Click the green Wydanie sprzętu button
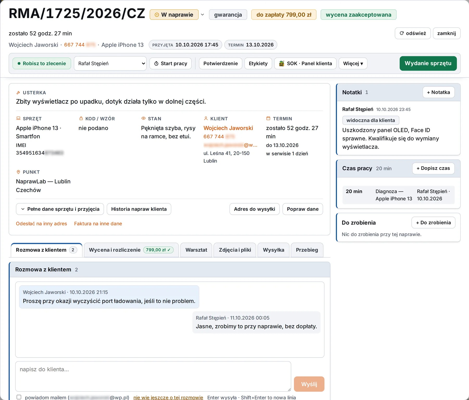The image size is (469, 400). point(428,63)
